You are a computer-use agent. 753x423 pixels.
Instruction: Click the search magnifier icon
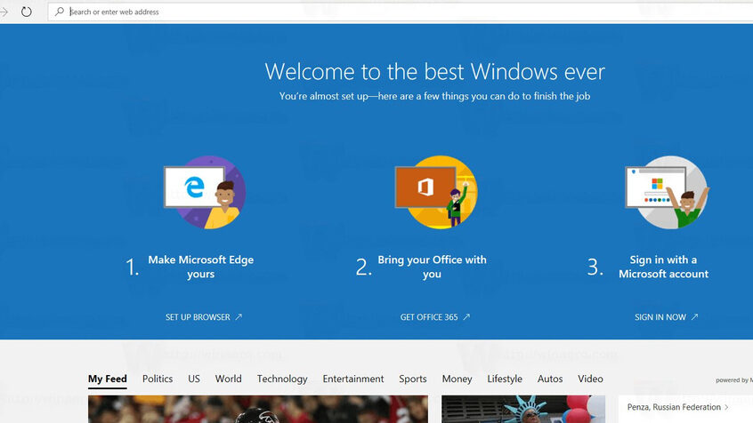point(60,12)
